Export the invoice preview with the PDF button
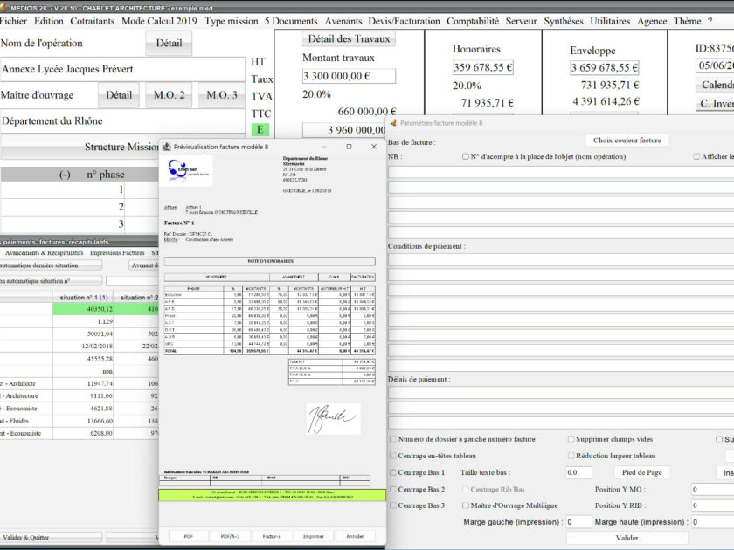Screen dimensions: 734x550 coord(188,536)
